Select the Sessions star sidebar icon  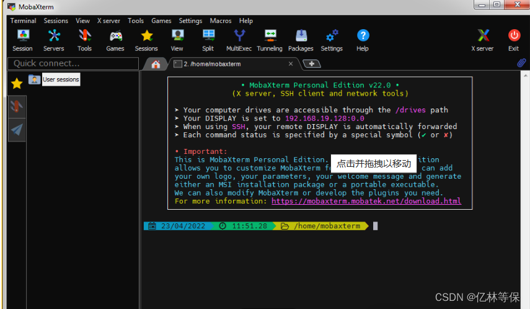click(17, 83)
